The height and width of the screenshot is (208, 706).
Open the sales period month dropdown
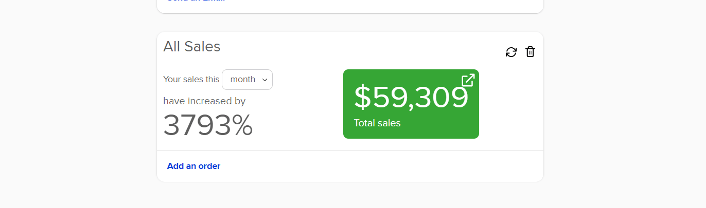point(247,80)
